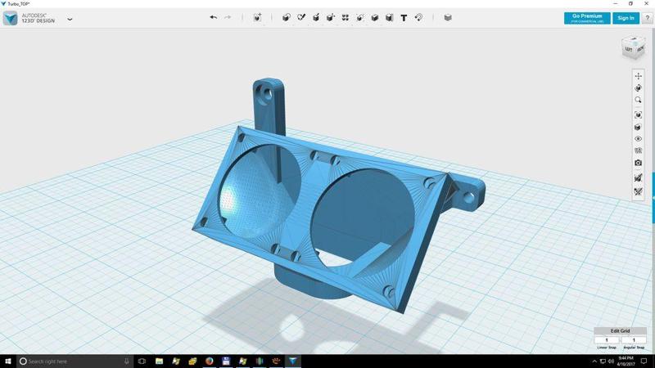Switch to 123D Design taskbar icon
Image resolution: width=655 pixels, height=368 pixels.
293,361
